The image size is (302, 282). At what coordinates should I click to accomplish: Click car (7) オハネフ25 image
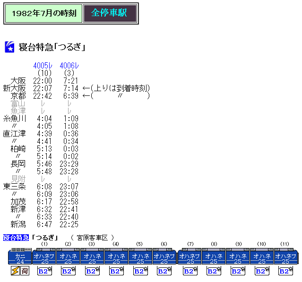[x=190, y=256]
